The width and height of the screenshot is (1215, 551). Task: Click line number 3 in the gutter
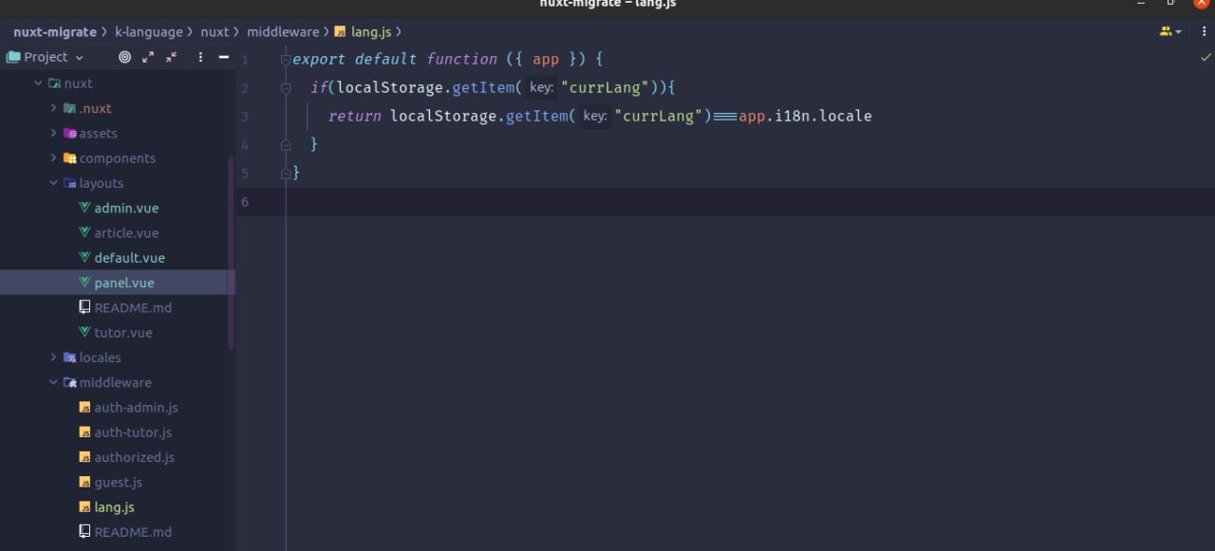(245, 117)
